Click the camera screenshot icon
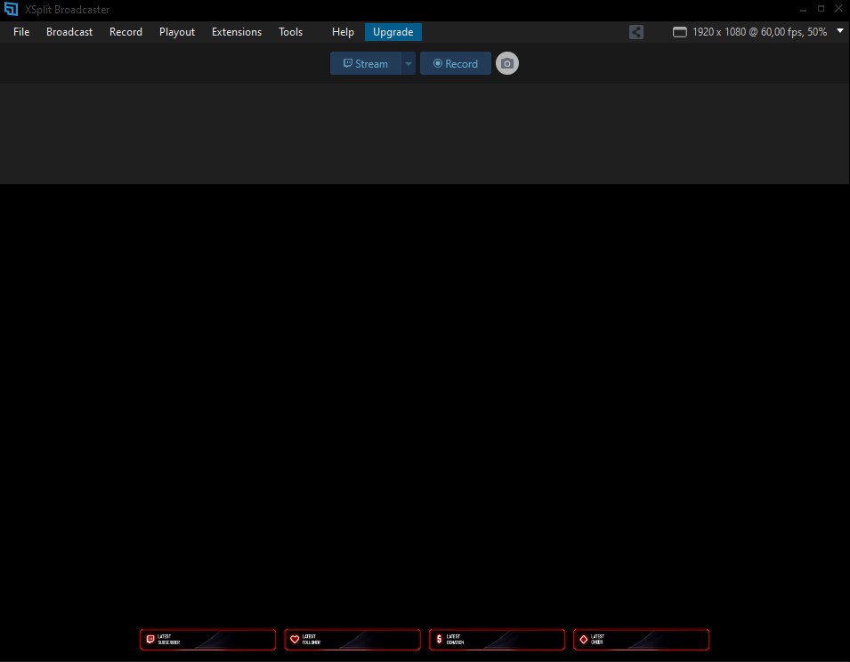 506,63
